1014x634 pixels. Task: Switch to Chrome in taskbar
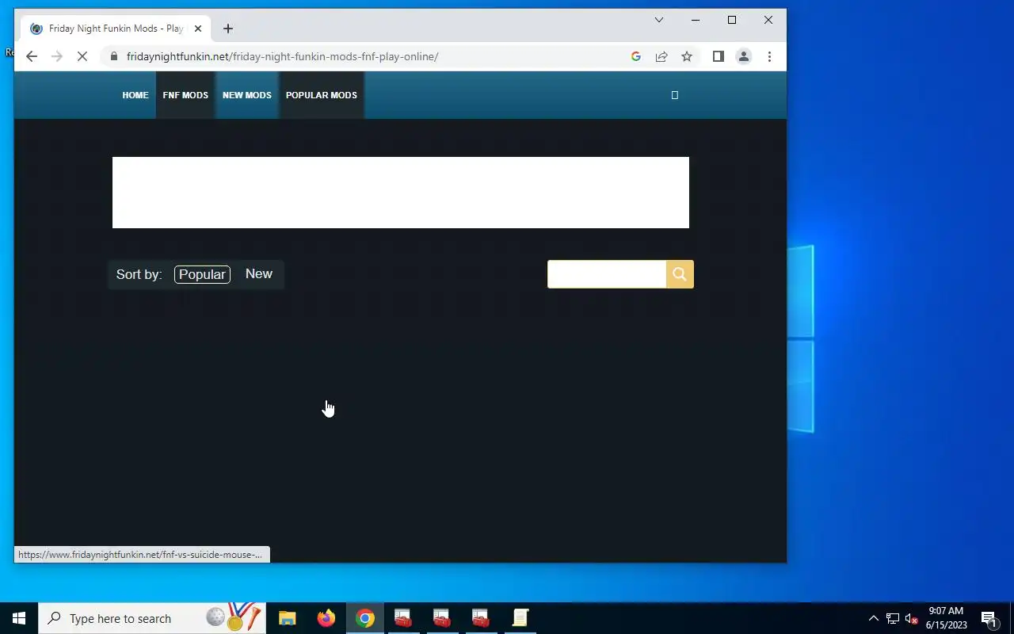click(x=364, y=618)
